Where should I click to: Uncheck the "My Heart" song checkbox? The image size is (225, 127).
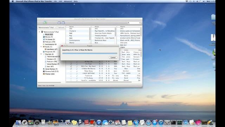(71, 66)
